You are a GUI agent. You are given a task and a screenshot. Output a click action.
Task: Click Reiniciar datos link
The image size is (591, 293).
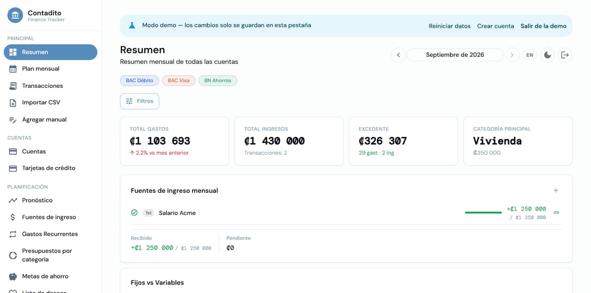[x=450, y=26]
